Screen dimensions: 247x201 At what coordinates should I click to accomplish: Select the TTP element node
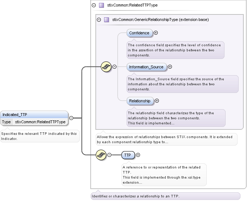tap(128, 155)
